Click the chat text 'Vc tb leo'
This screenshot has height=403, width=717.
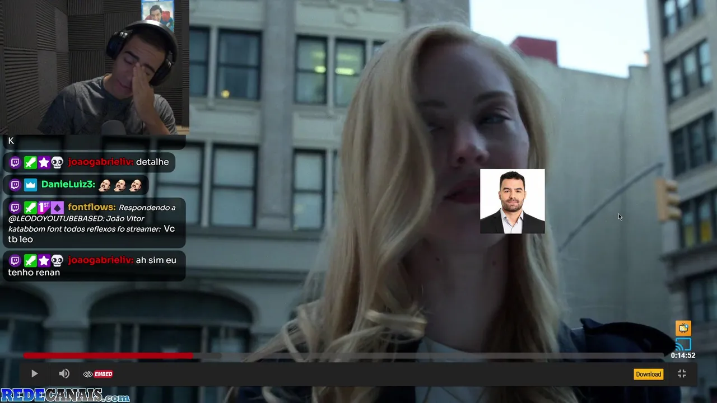pos(92,234)
